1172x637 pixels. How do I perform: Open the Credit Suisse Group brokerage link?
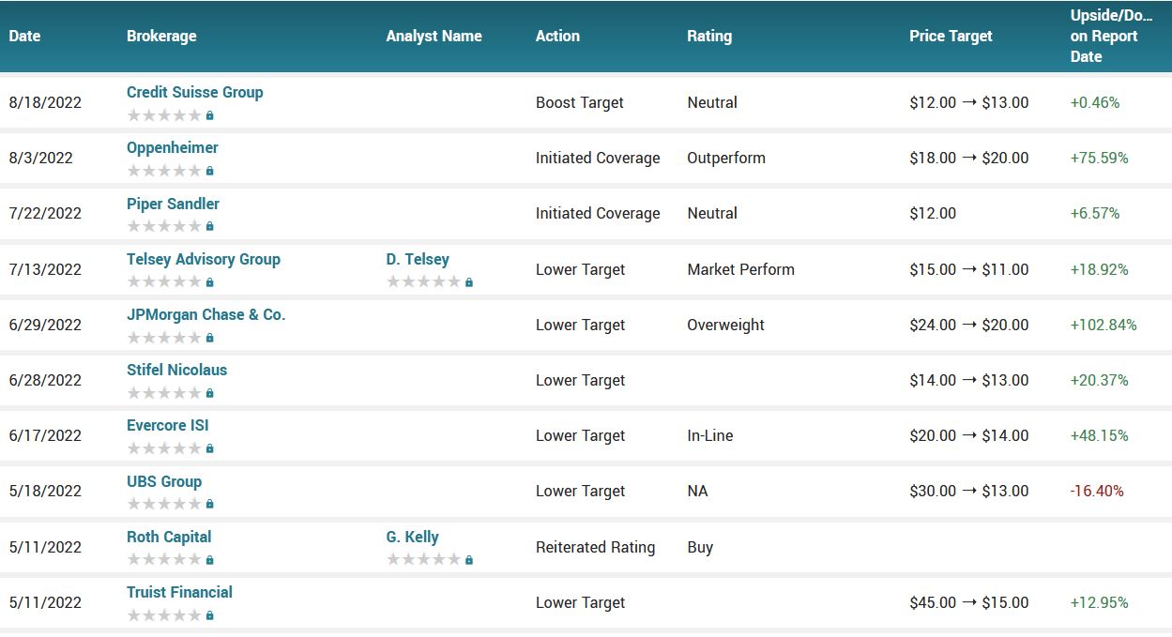click(194, 92)
